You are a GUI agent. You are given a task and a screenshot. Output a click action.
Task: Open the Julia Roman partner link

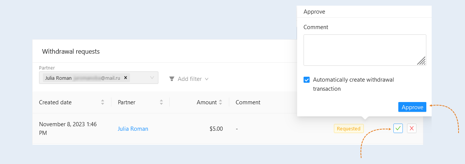click(133, 129)
